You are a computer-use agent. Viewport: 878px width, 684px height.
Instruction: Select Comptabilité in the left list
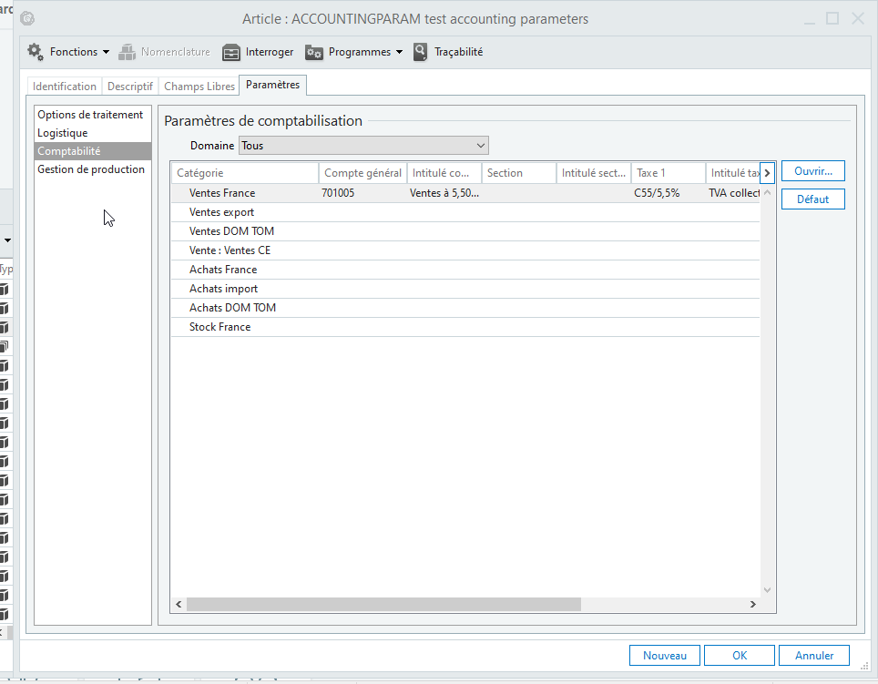click(x=92, y=151)
